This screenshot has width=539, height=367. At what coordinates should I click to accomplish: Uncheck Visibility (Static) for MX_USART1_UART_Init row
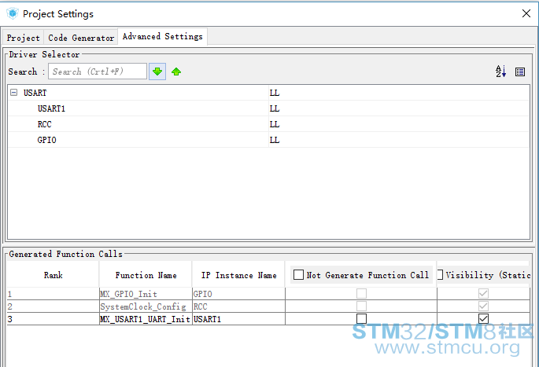483,318
